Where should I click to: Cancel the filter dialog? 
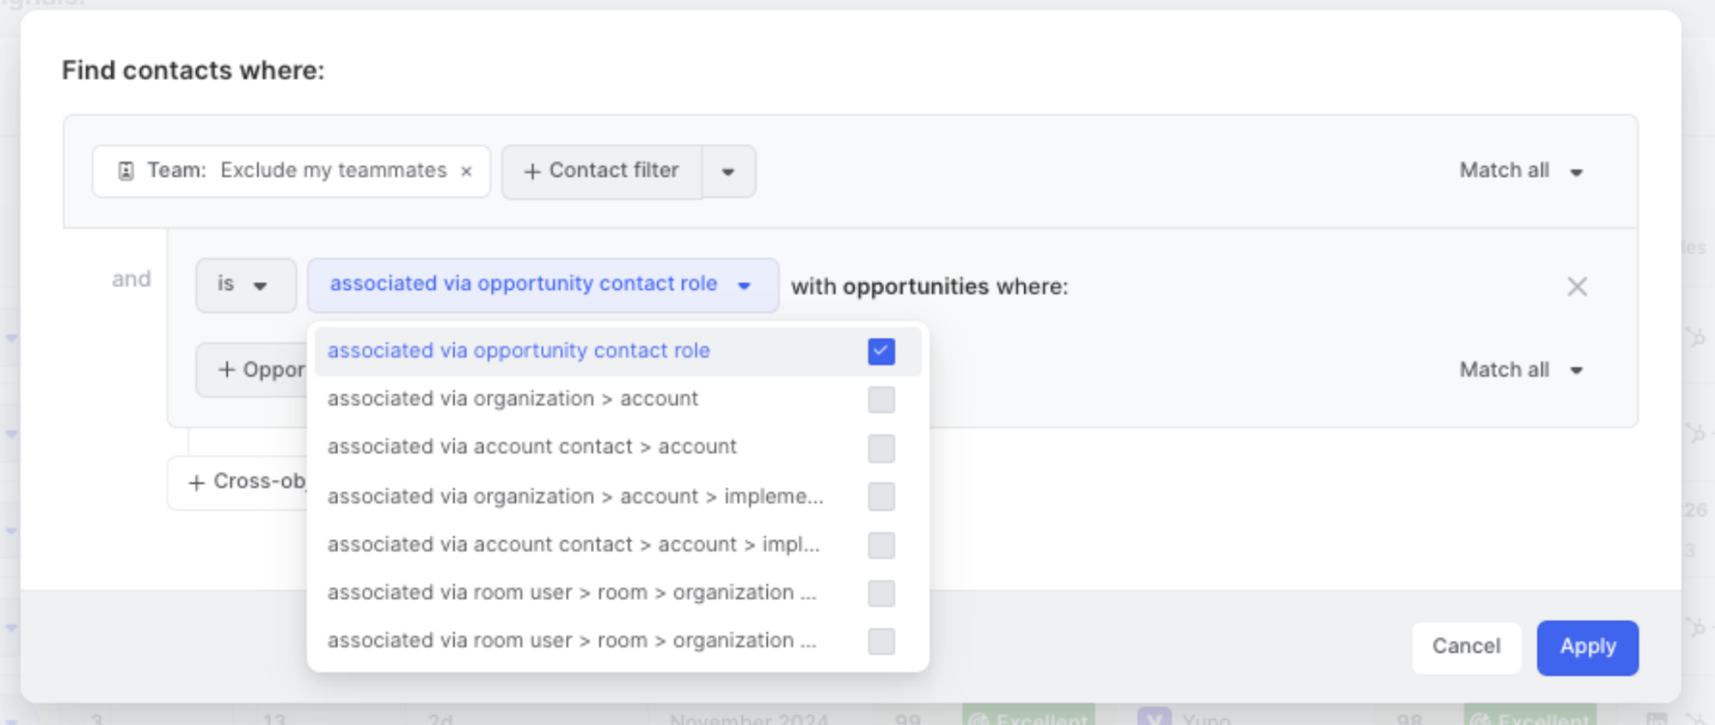tap(1465, 647)
